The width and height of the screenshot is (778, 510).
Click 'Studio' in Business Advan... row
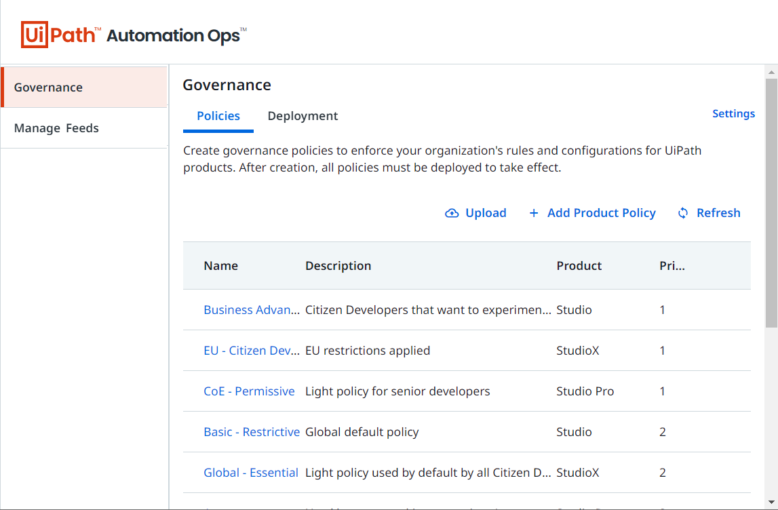574,309
